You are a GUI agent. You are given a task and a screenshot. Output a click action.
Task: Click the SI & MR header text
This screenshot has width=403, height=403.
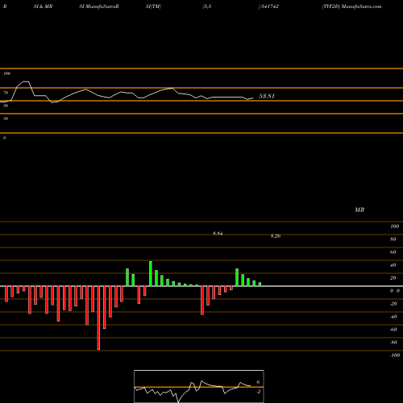43,6
